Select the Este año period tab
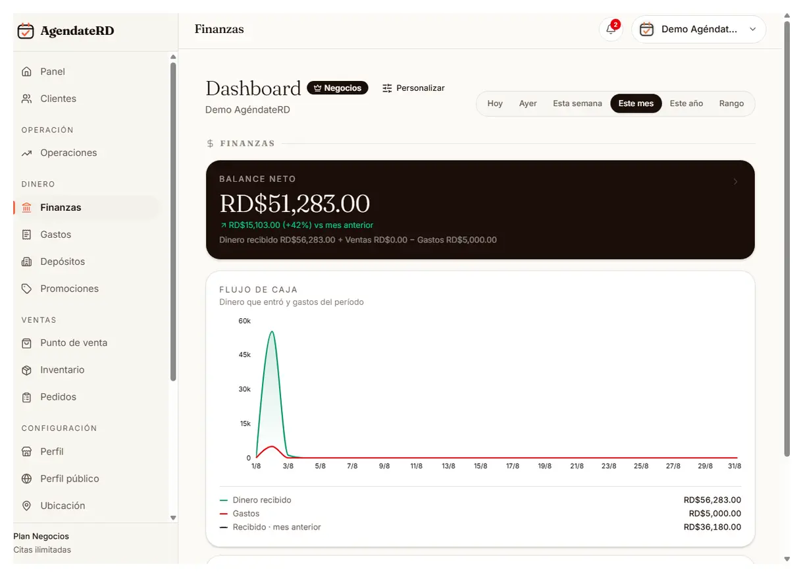 coord(686,103)
